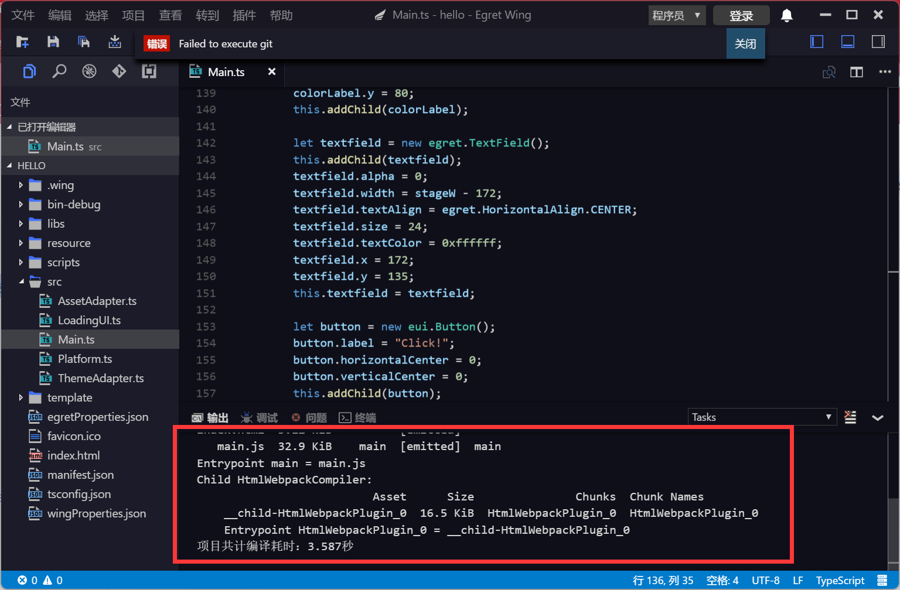
Task: Select the Main.ts editor tab
Action: pos(226,71)
